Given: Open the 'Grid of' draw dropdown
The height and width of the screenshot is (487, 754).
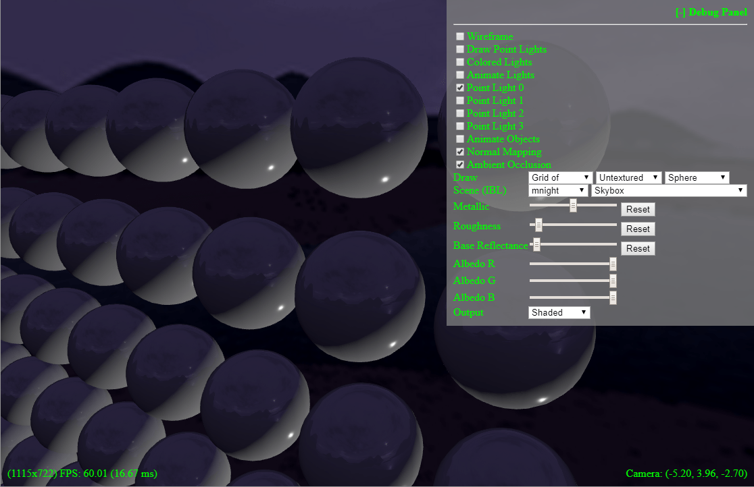Looking at the screenshot, I should (x=560, y=177).
